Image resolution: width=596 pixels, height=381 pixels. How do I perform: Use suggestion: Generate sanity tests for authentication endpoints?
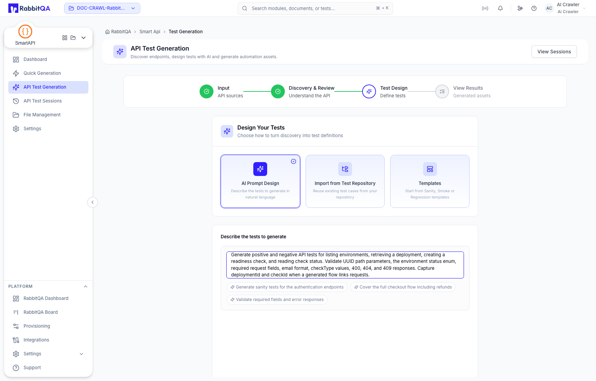(287, 287)
